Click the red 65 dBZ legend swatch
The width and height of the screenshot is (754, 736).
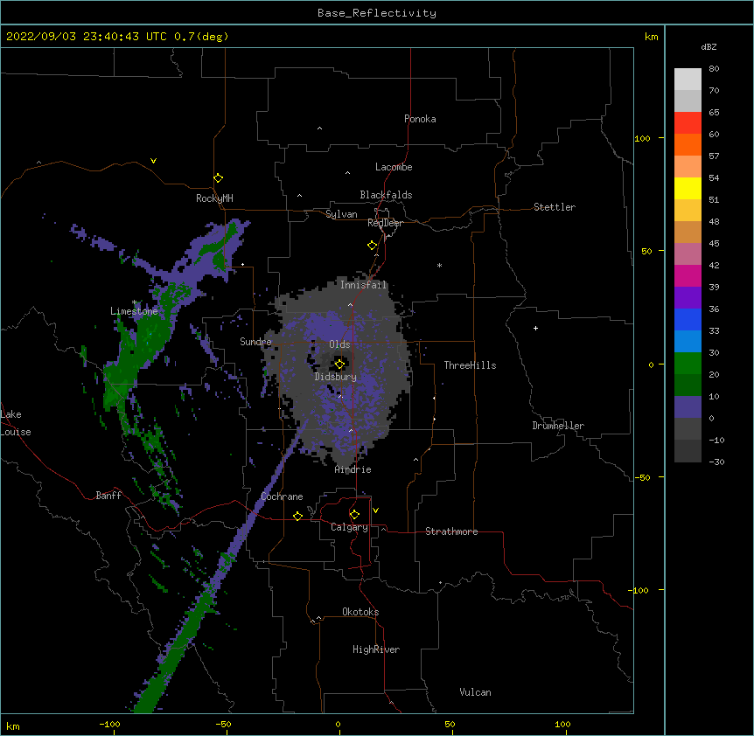click(x=688, y=123)
